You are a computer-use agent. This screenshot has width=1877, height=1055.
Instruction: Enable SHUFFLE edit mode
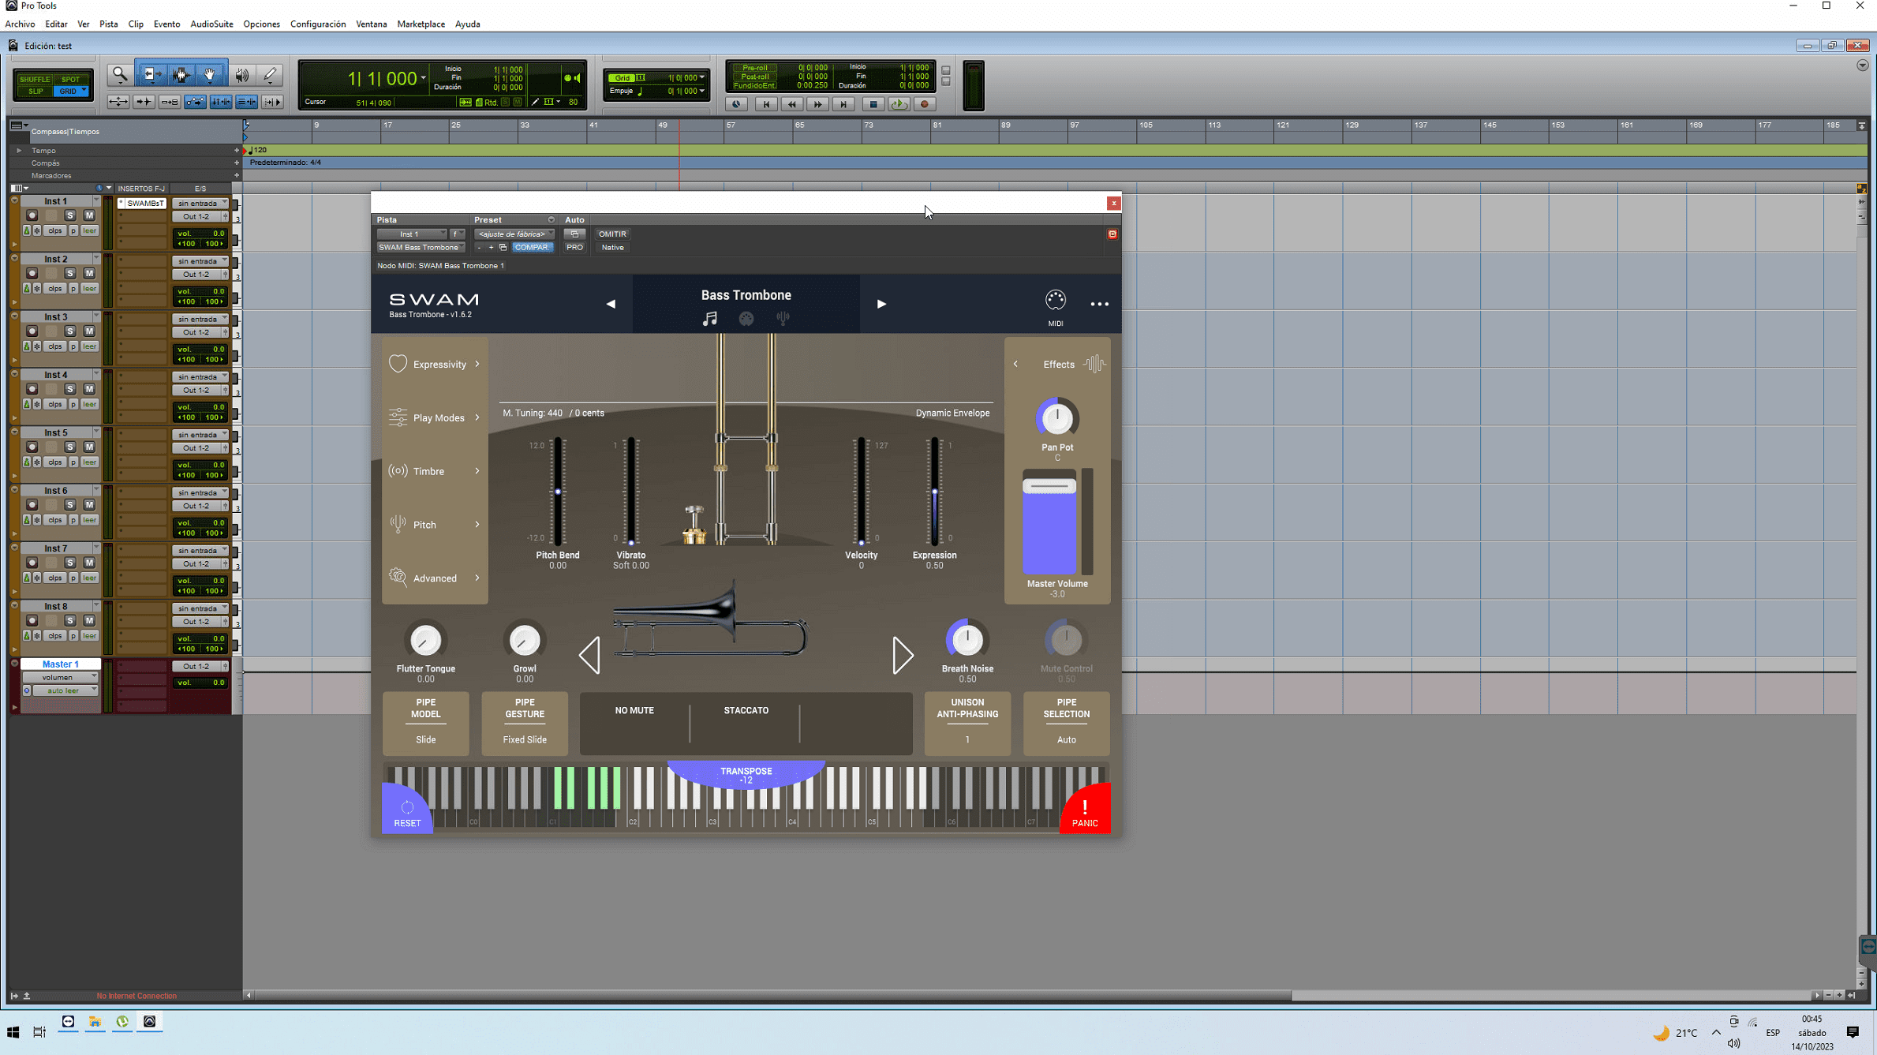pyautogui.click(x=35, y=79)
